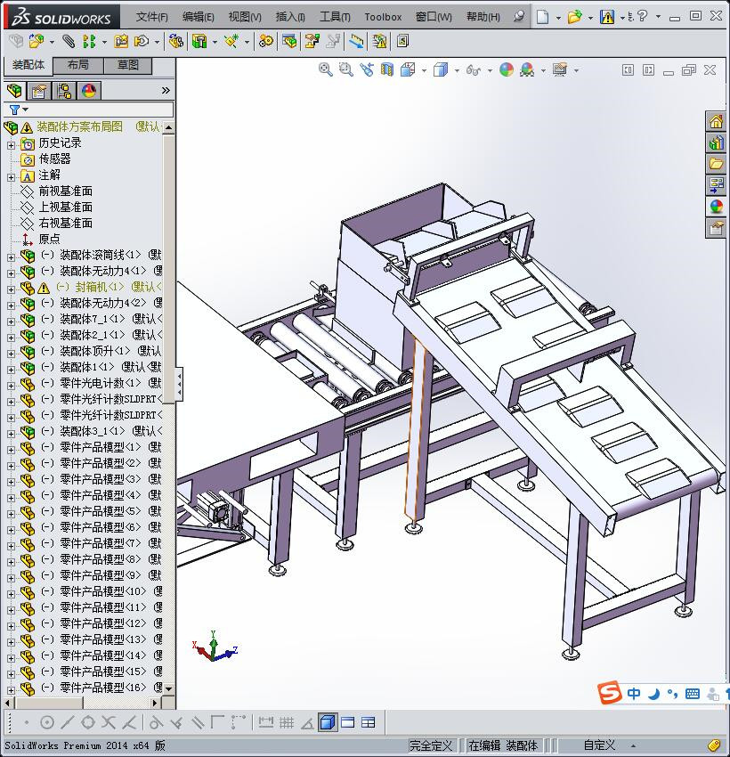This screenshot has height=757, width=730.
Task: Open View Palette icon in task pane
Action: point(716,185)
